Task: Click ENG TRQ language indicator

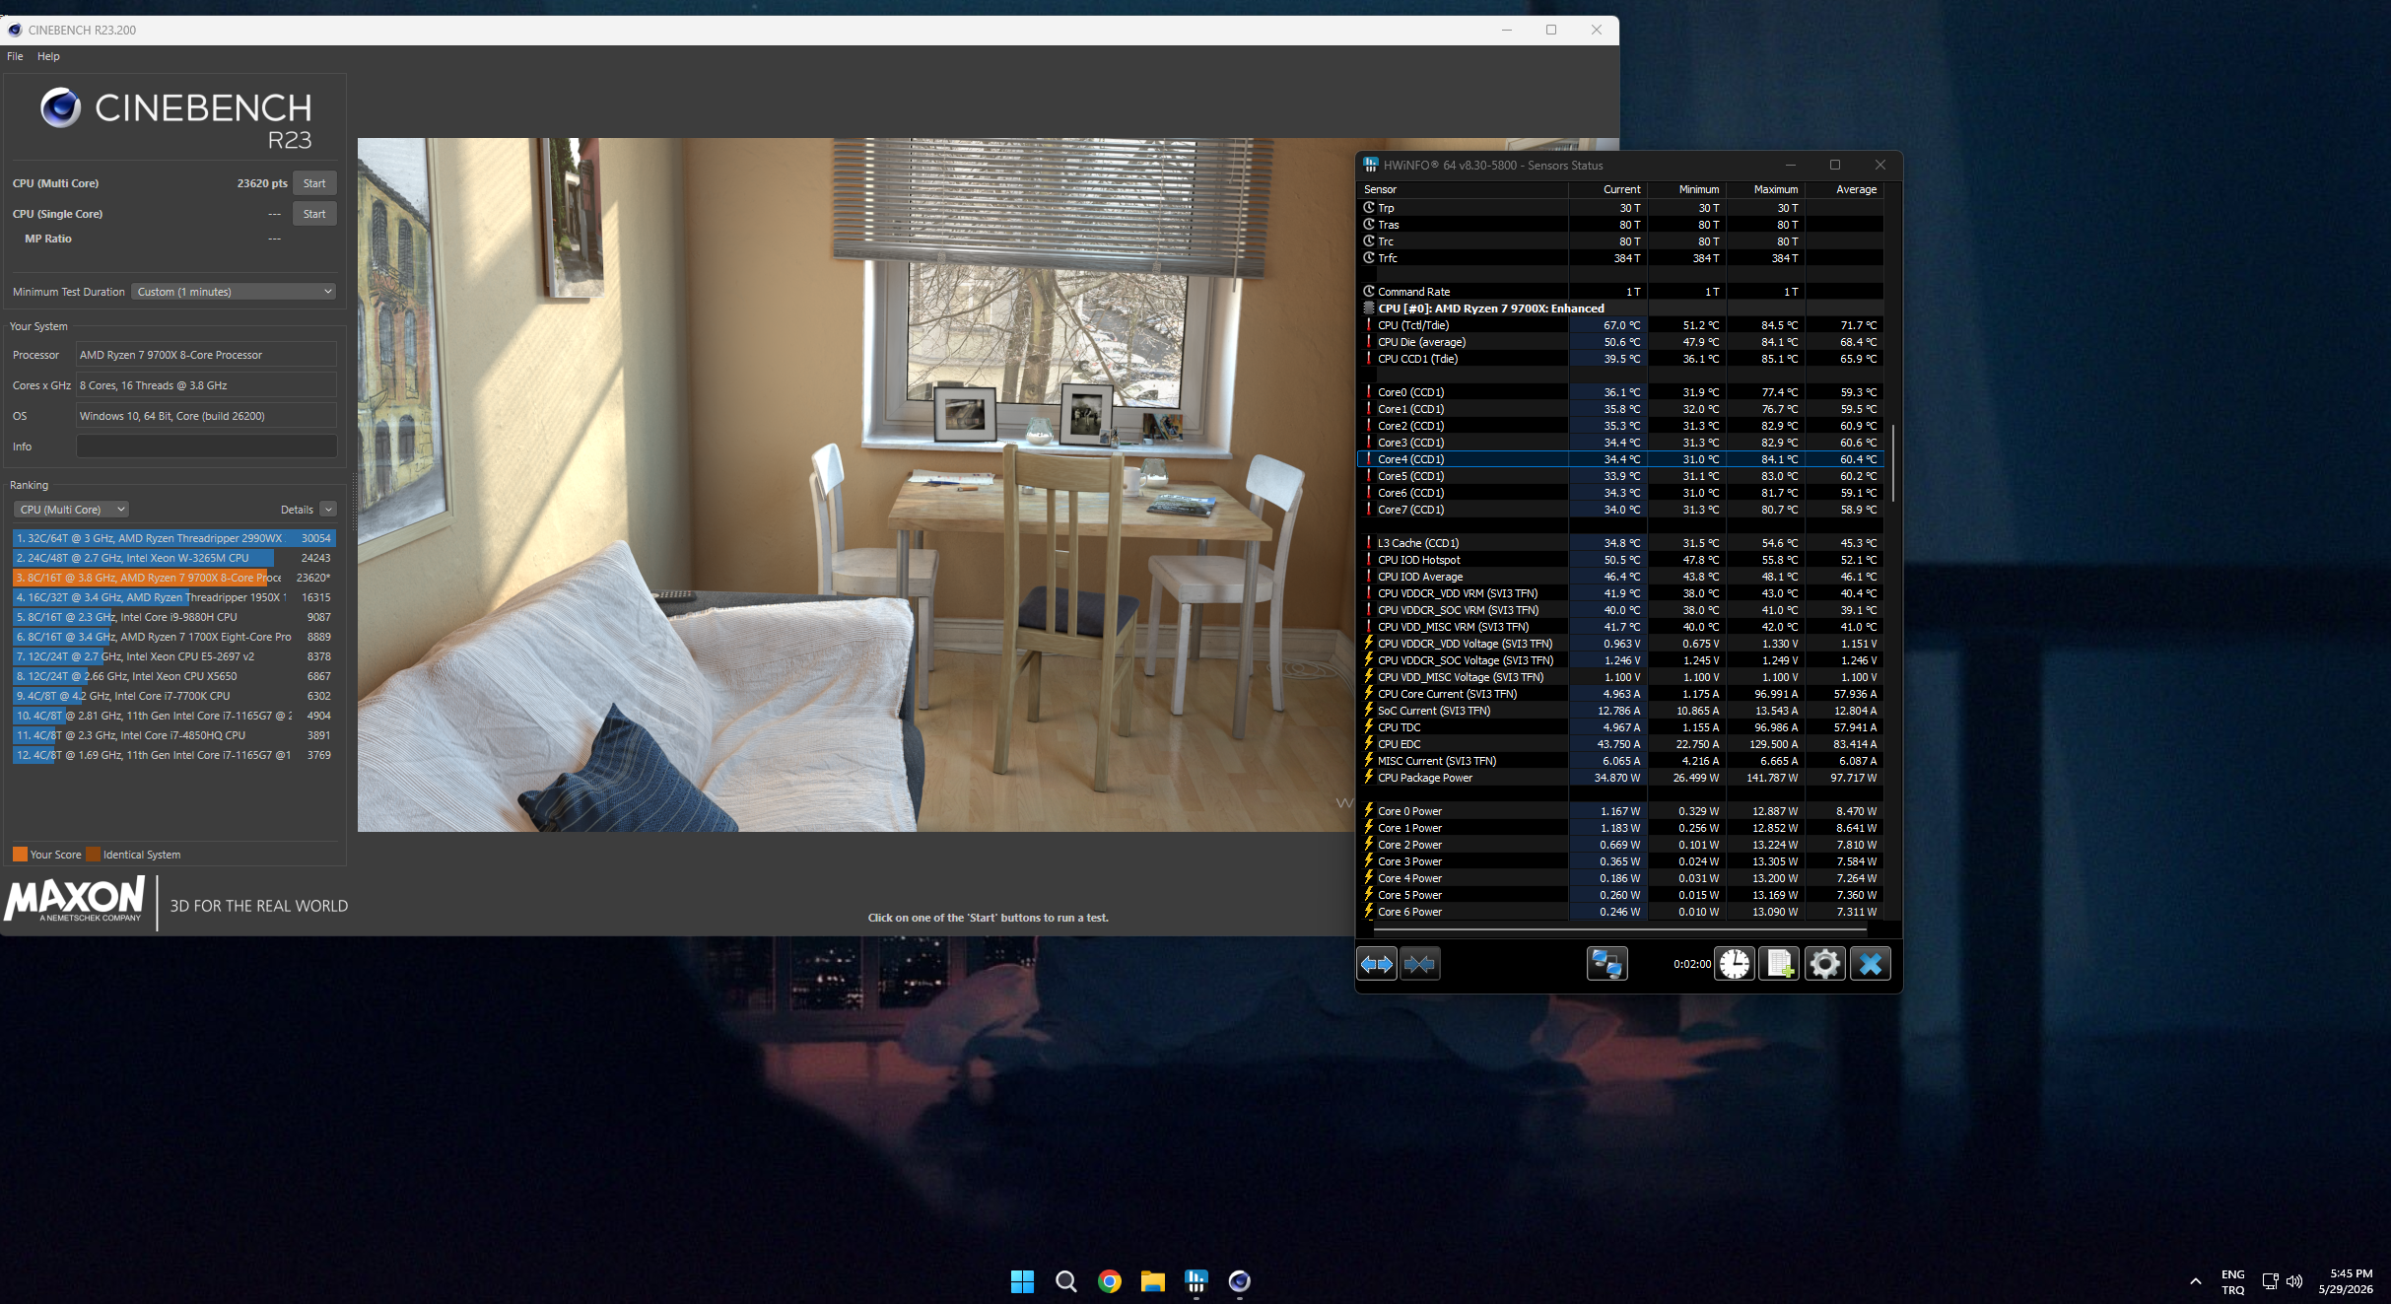Action: point(2232,1281)
